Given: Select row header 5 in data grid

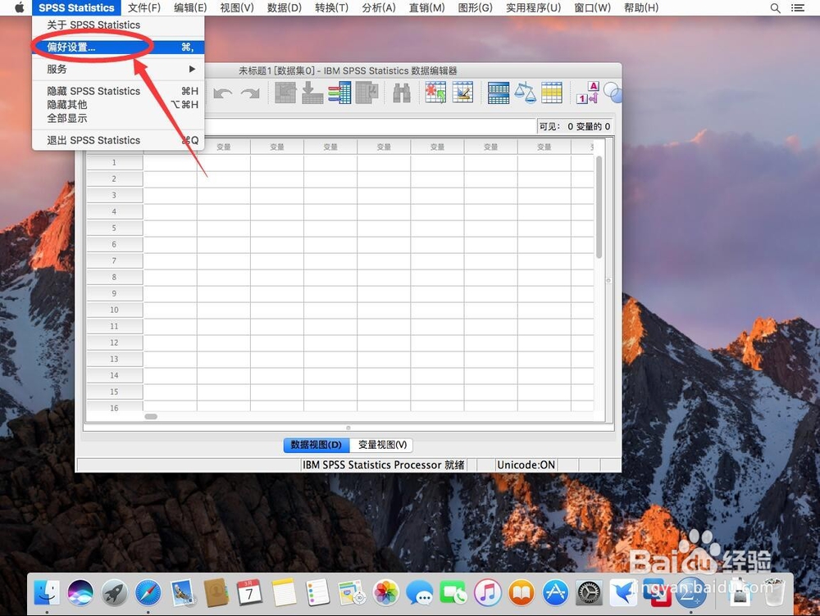Looking at the screenshot, I should (x=114, y=228).
